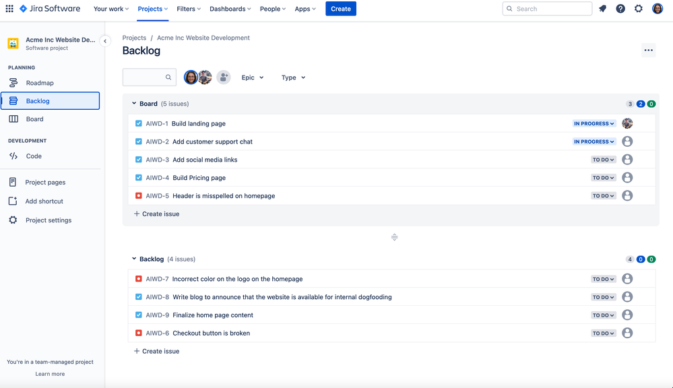
Task: Click the Learn more link
Action: [50, 374]
